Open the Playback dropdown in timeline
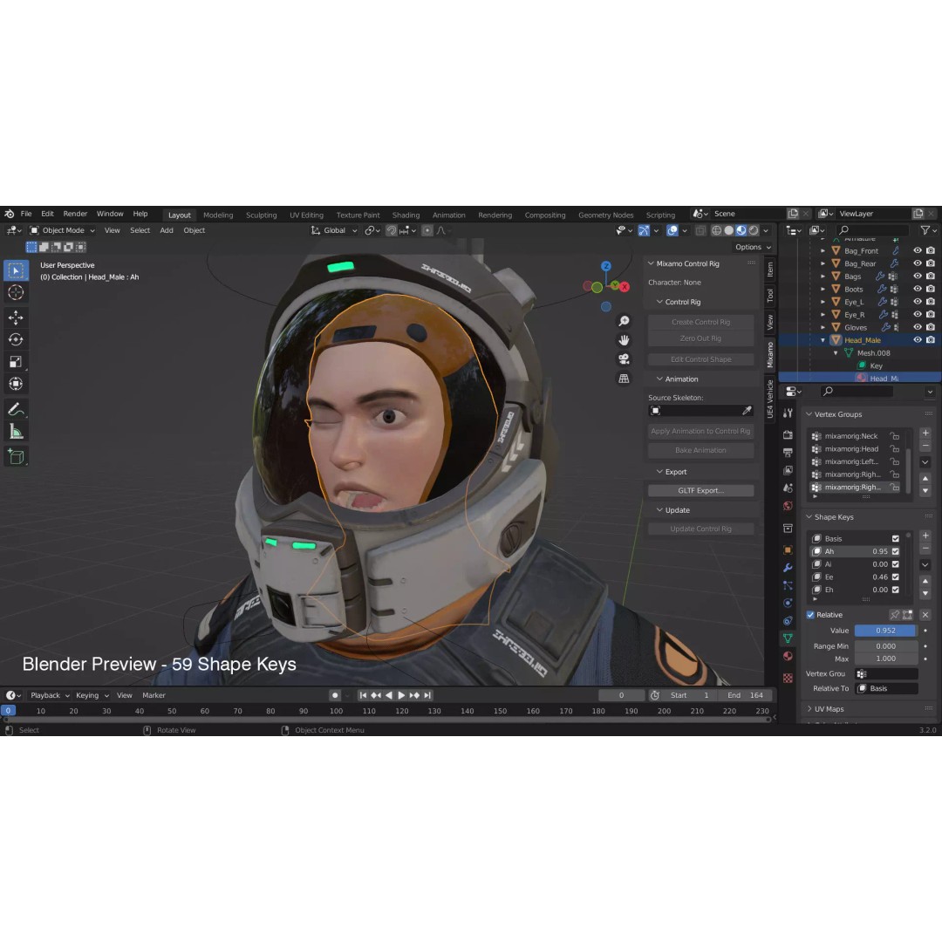The width and height of the screenshot is (942, 942). (x=51, y=695)
